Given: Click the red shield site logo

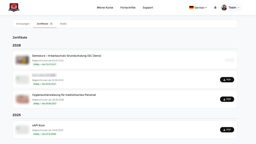Looking at the screenshot, I should [x=14, y=7].
